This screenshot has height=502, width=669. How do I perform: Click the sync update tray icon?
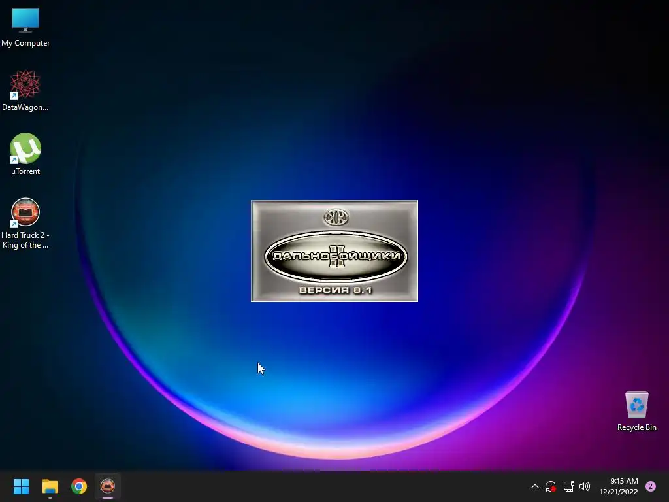click(550, 486)
